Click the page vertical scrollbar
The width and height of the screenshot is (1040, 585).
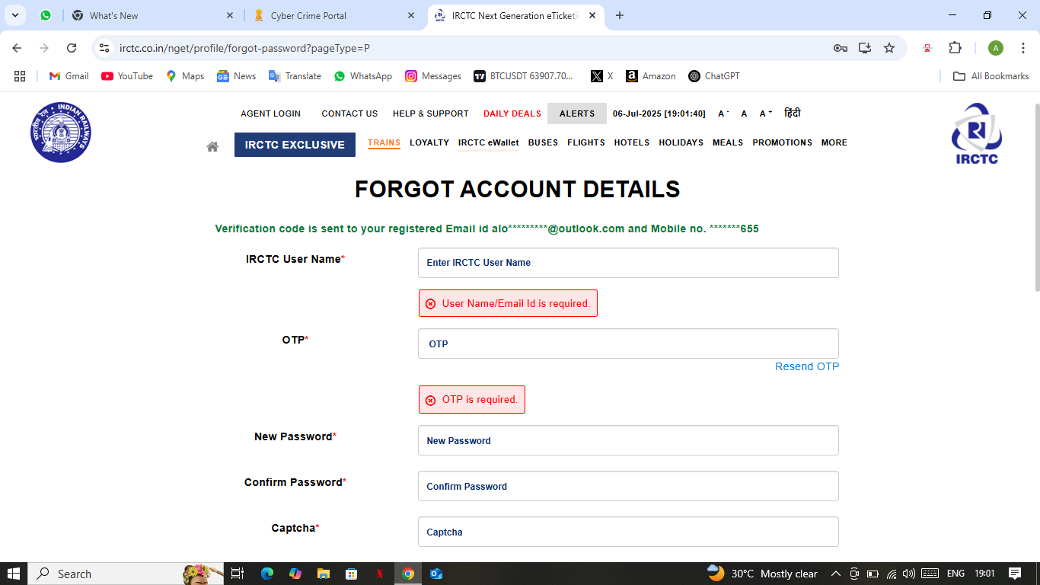pyautogui.click(x=1035, y=198)
